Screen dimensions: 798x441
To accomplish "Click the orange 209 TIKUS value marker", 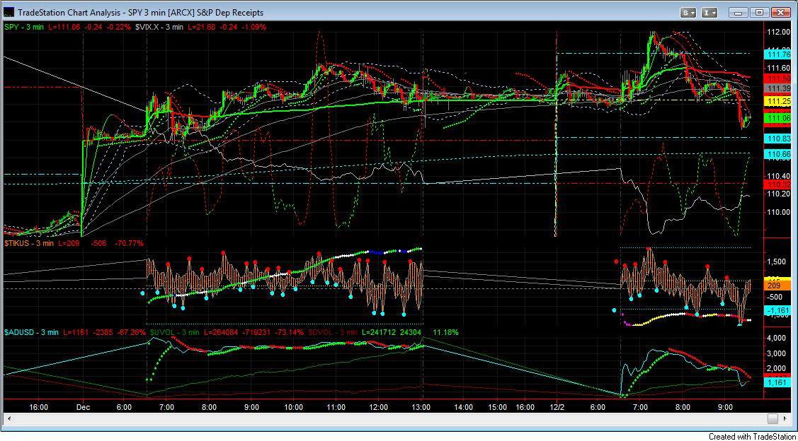I will 777,286.
